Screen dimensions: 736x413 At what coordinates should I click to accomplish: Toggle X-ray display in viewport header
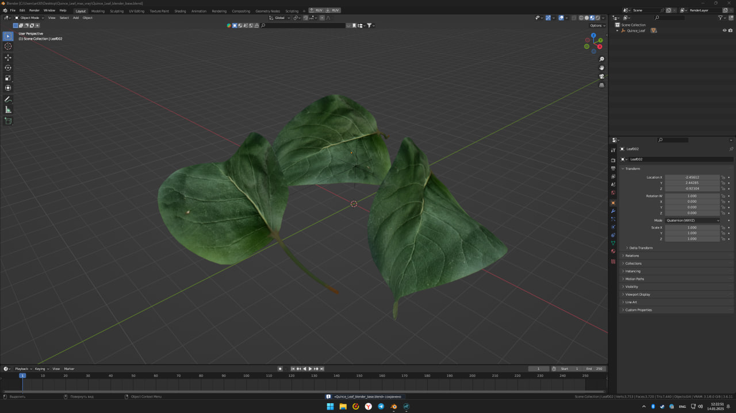pyautogui.click(x=574, y=18)
